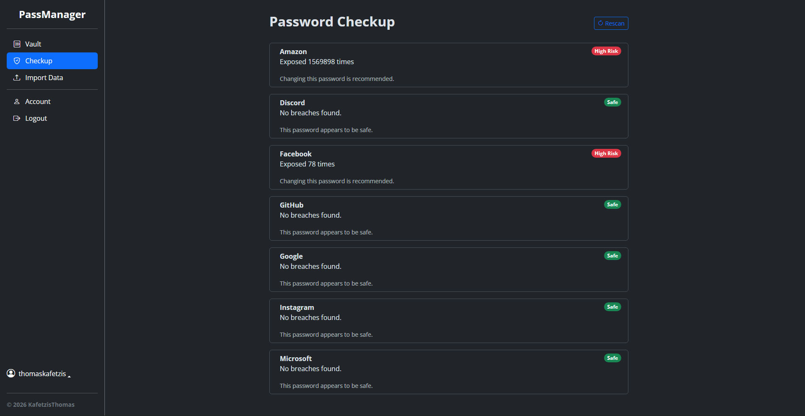Click the Safe badge on GitHub
The width and height of the screenshot is (805, 416).
612,205
